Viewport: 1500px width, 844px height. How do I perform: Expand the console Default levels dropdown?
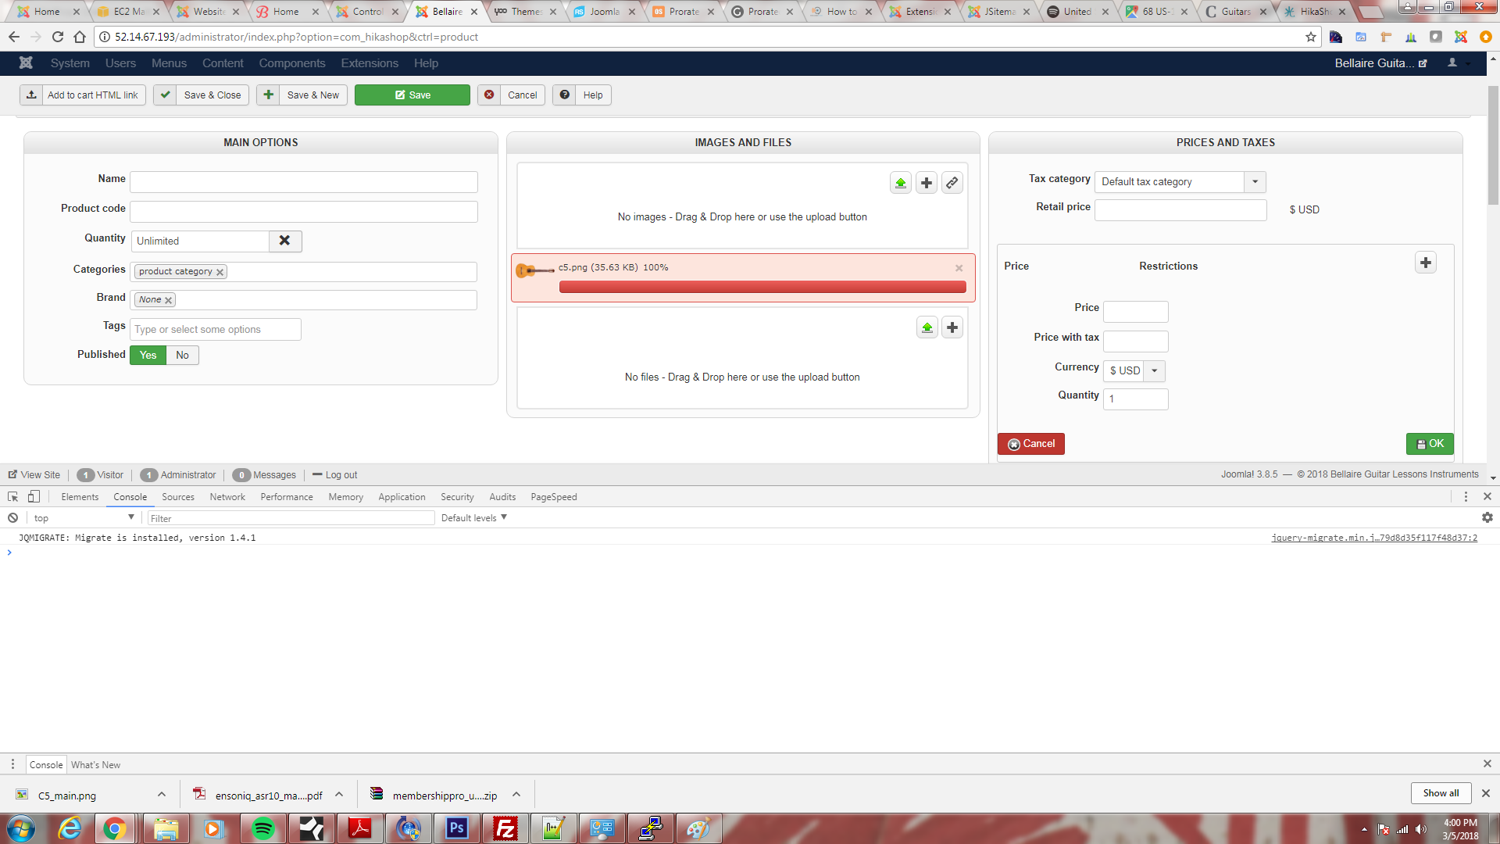(474, 518)
